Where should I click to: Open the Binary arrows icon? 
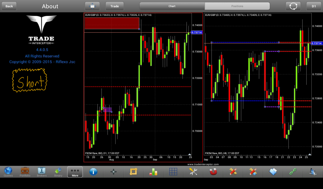[58, 172]
